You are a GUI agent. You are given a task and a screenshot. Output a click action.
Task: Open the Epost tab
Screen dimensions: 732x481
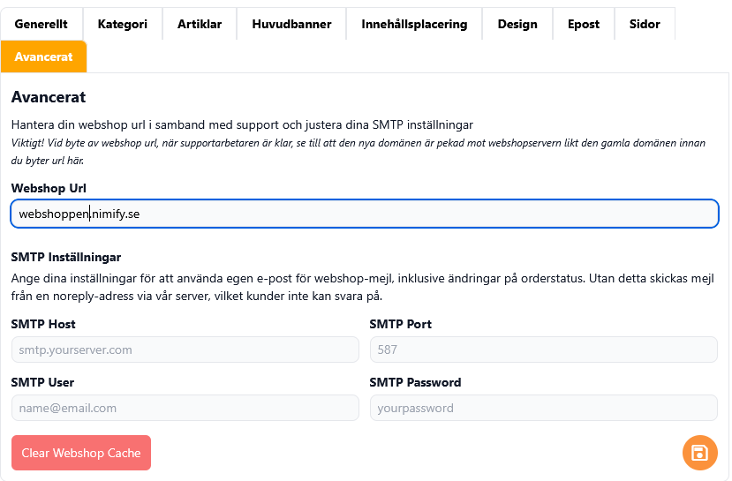click(584, 24)
